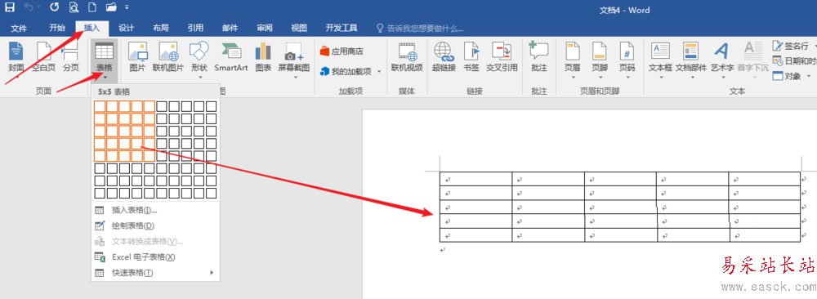Insert a cross-reference (交叉引用)

(x=502, y=57)
